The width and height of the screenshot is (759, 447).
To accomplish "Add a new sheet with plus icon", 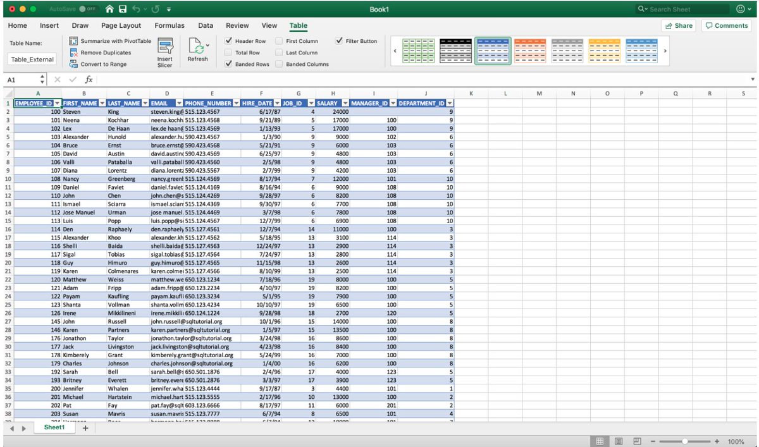I will pos(85,427).
